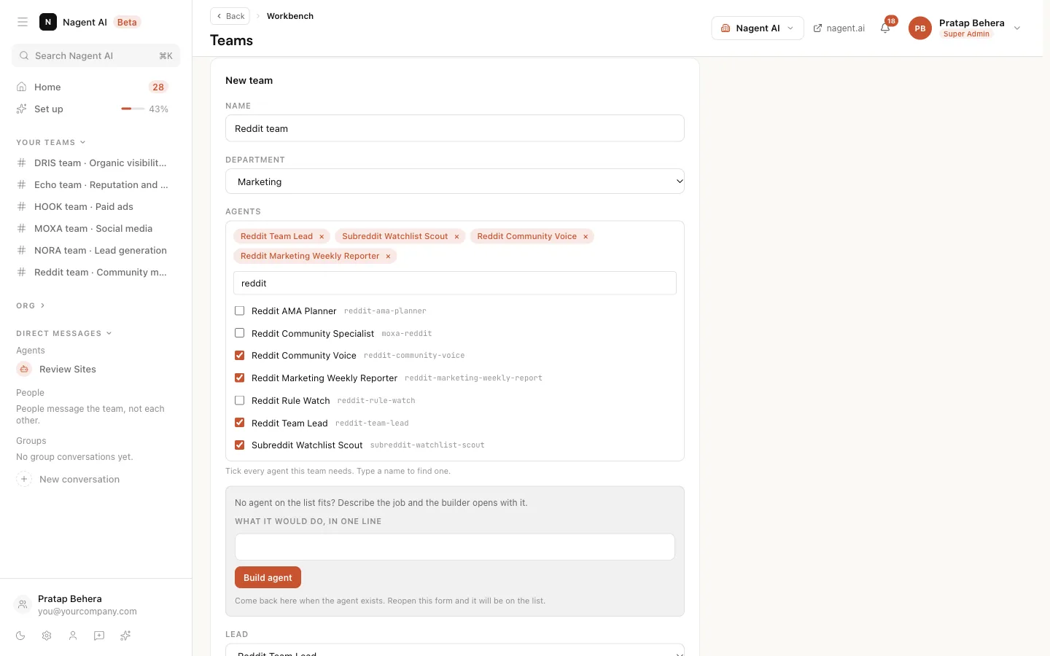Open the MOXA team Social media channel
Screen dimensions: 1050x656
(96, 228)
